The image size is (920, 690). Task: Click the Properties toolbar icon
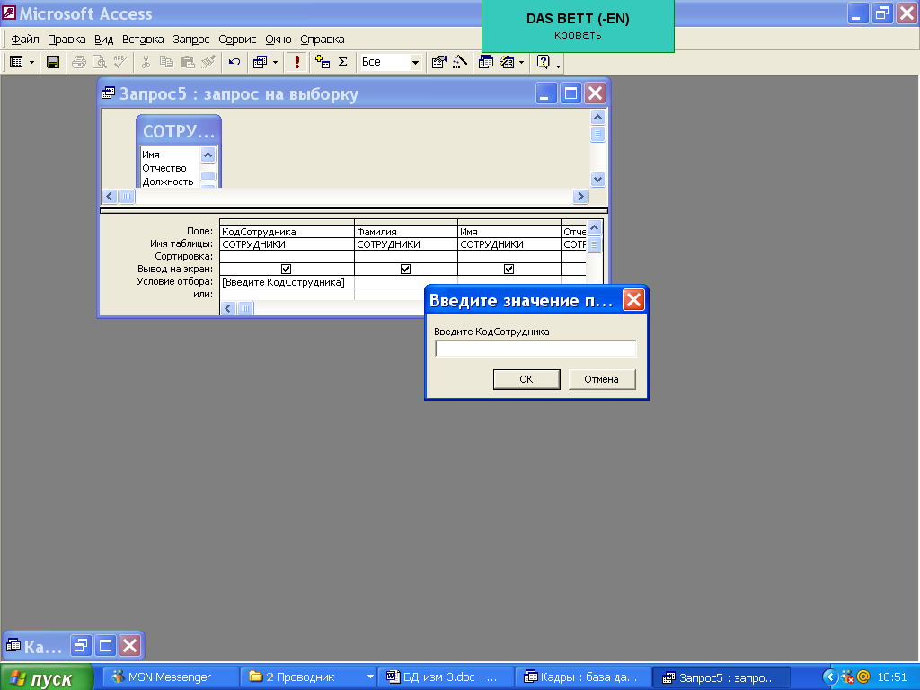[438, 62]
